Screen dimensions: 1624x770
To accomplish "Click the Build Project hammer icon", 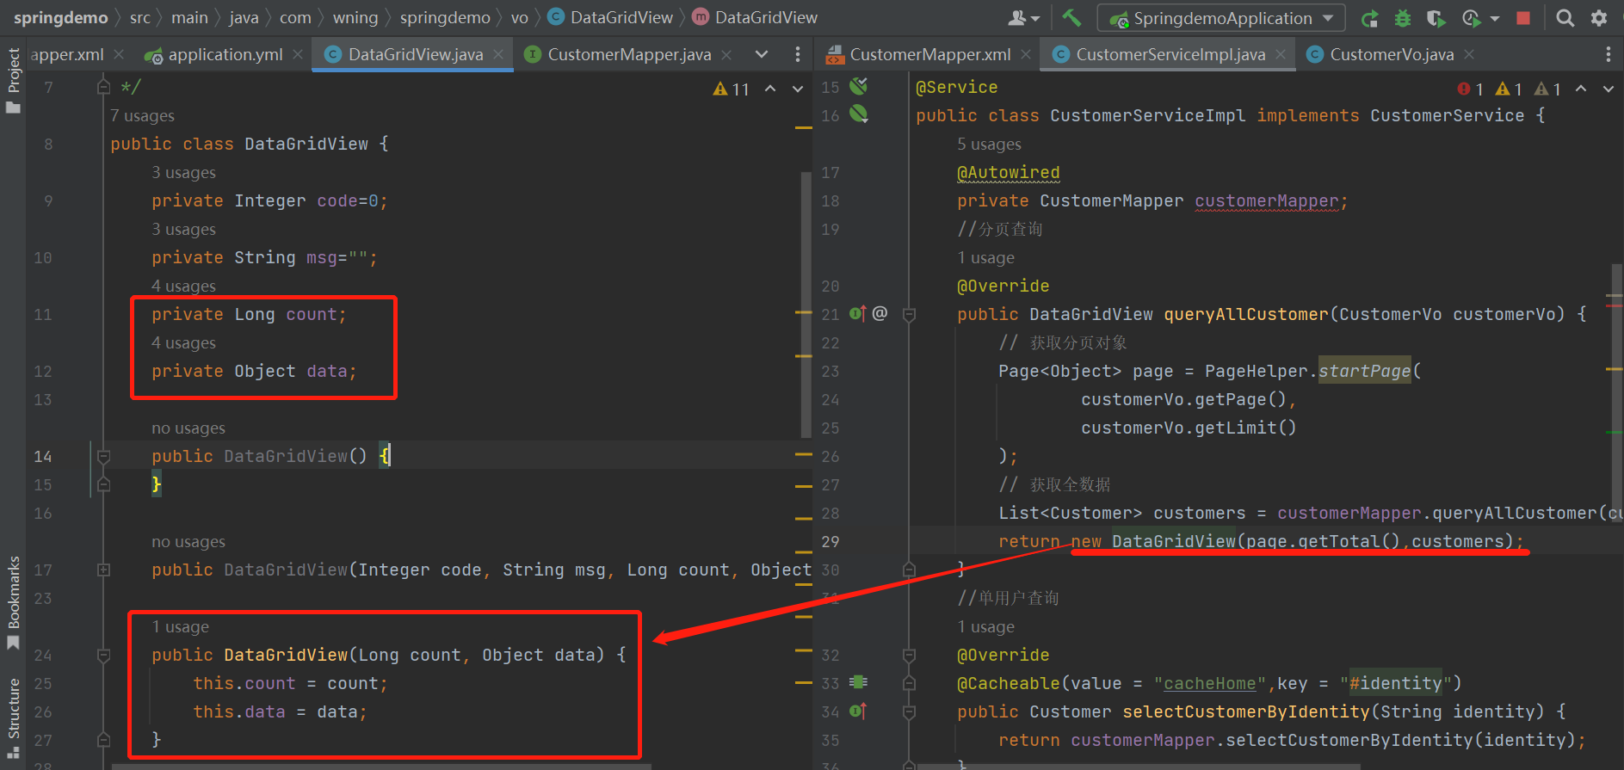I will click(x=1071, y=17).
